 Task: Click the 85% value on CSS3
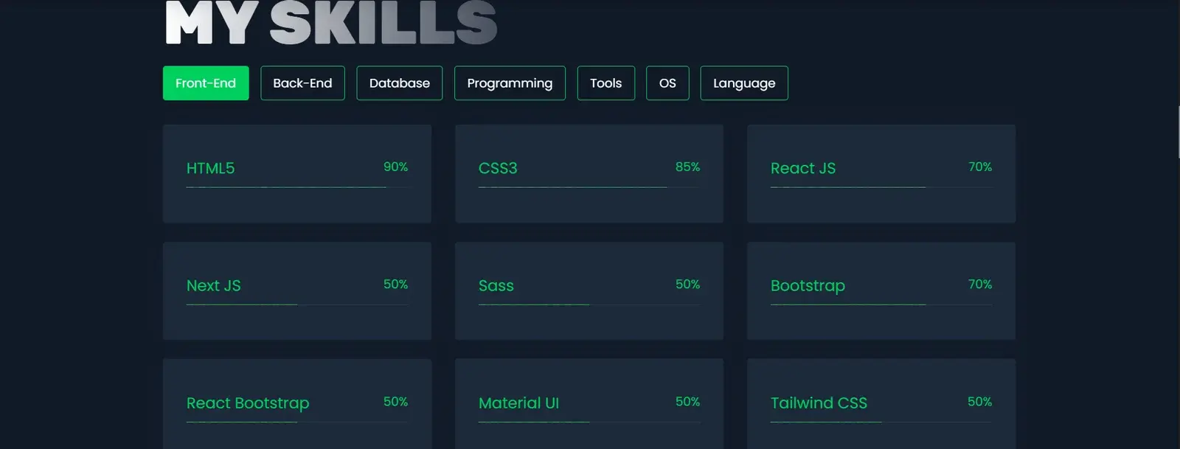pos(687,167)
